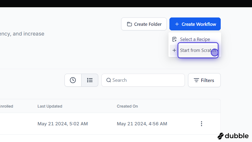Click the Create Folder button
Screen dimensions: 252x142
144,24
